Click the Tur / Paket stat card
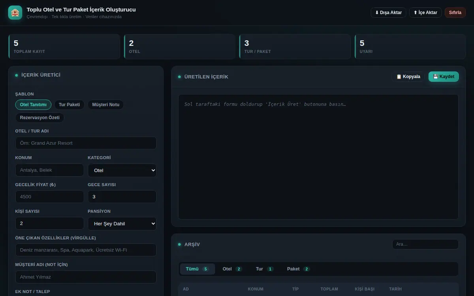This screenshot has height=296, width=474. point(295,47)
